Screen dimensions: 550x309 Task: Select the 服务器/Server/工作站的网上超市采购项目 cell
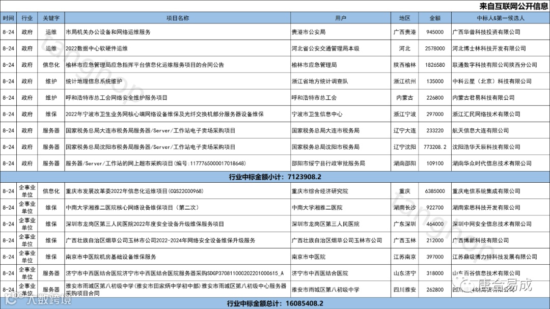point(178,163)
